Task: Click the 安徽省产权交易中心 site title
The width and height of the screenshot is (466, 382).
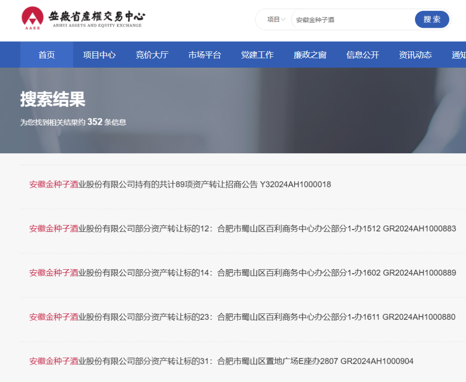Action: tap(97, 18)
